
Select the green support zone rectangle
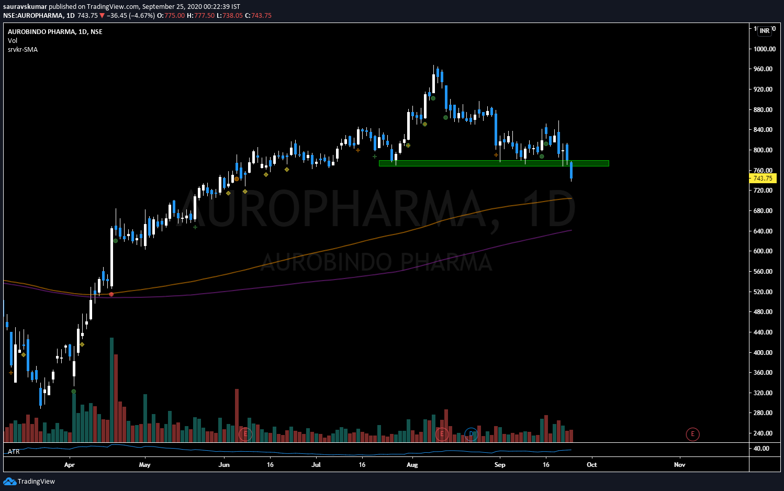click(x=494, y=163)
